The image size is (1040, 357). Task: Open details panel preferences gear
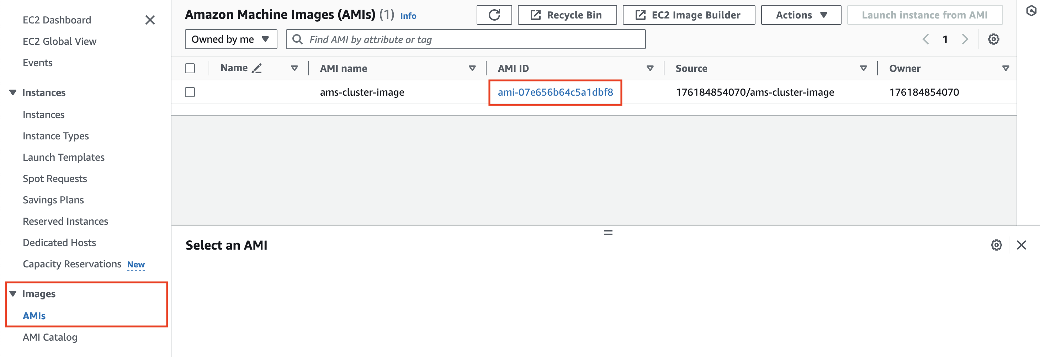(996, 245)
